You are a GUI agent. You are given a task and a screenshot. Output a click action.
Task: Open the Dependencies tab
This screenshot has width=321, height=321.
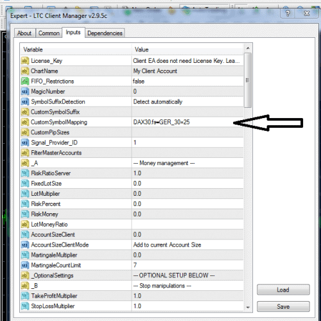tap(105, 33)
